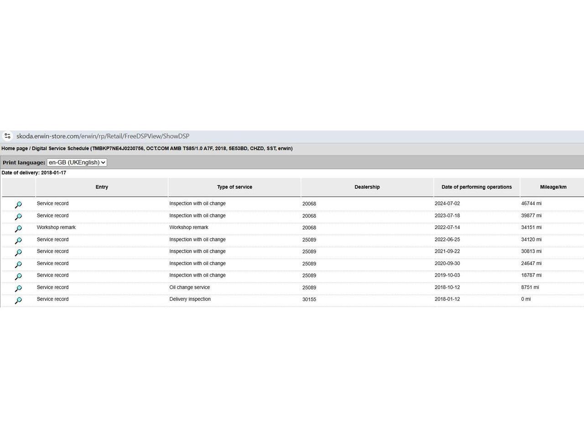Click dealership 30155 cell in last row
The width and height of the screenshot is (584, 438).
click(x=309, y=300)
